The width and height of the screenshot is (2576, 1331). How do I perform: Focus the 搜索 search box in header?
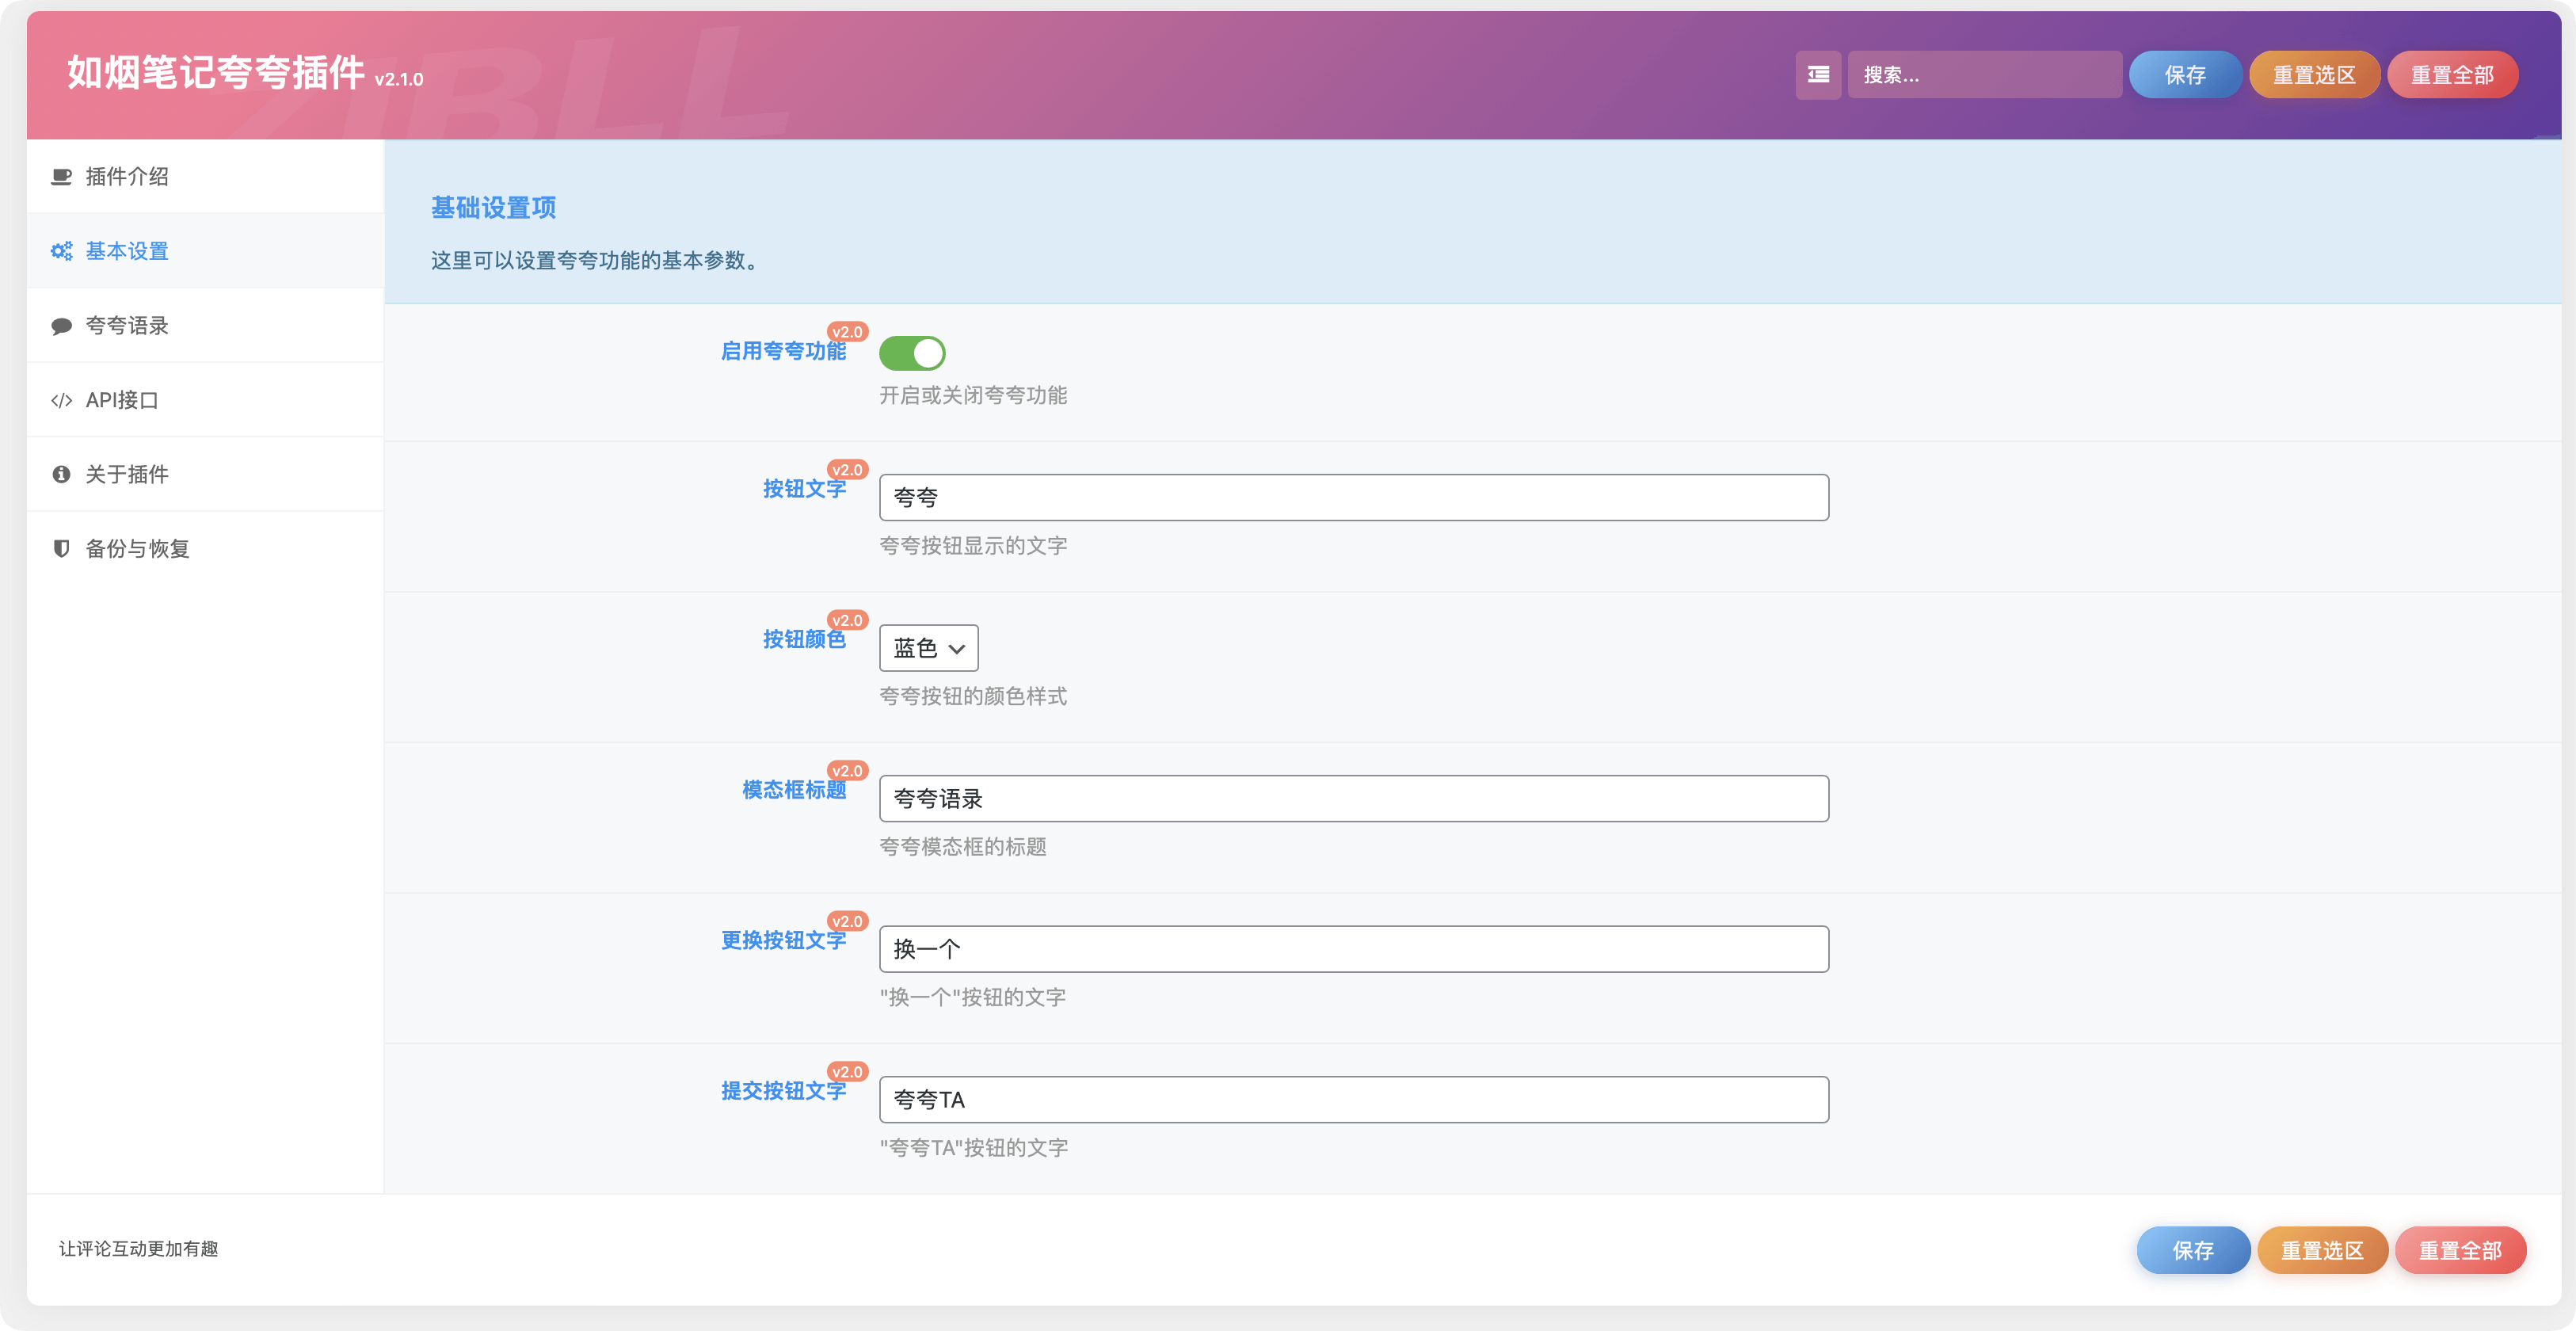(1984, 75)
